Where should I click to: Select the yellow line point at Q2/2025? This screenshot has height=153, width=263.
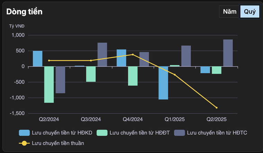tap(217, 108)
